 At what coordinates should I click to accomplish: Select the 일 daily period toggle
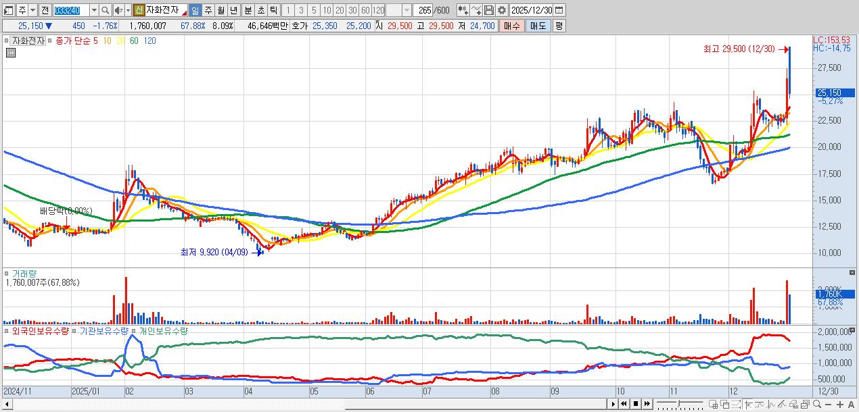pyautogui.click(x=194, y=10)
